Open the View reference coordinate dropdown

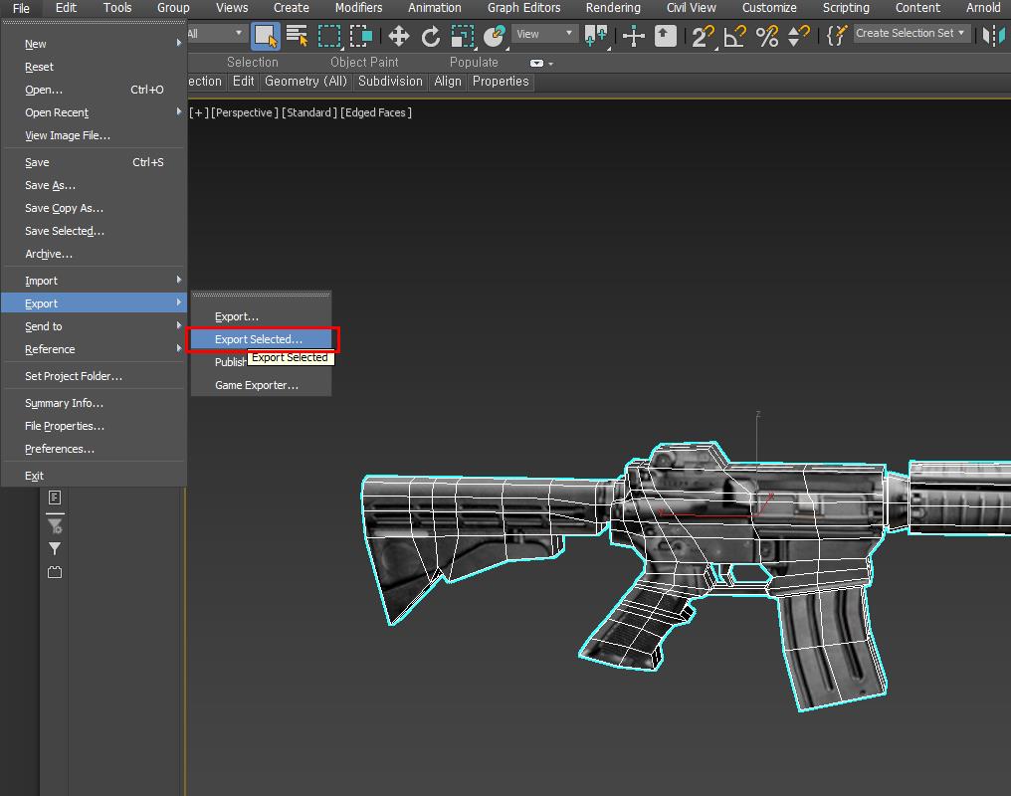pos(544,34)
